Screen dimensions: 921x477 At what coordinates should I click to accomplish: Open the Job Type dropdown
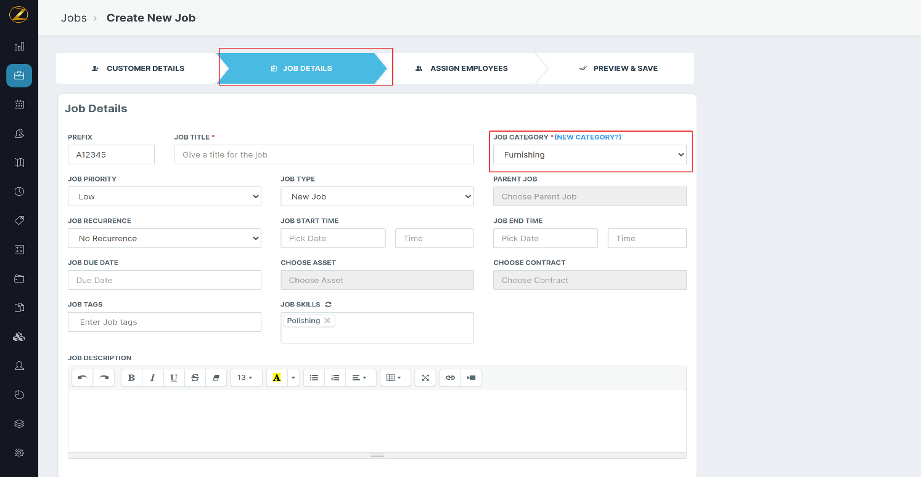click(377, 196)
